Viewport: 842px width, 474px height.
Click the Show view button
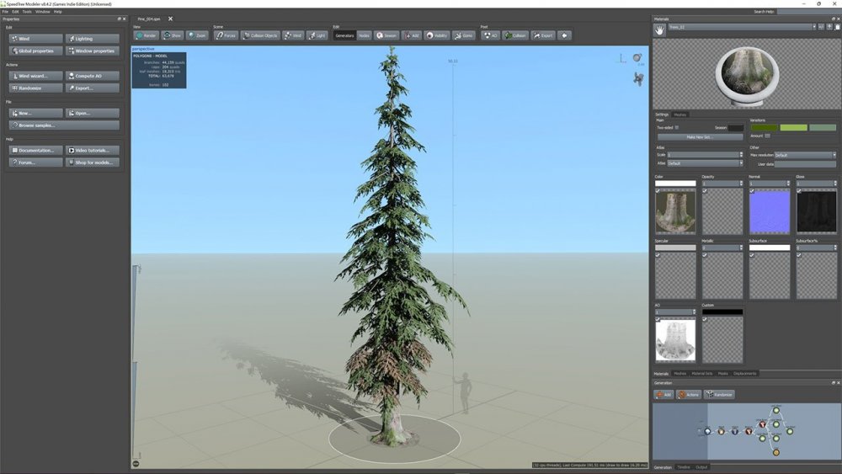pos(172,35)
